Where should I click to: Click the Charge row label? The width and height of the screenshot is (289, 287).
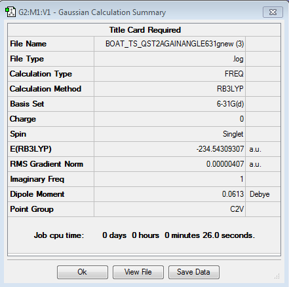pos(23,119)
